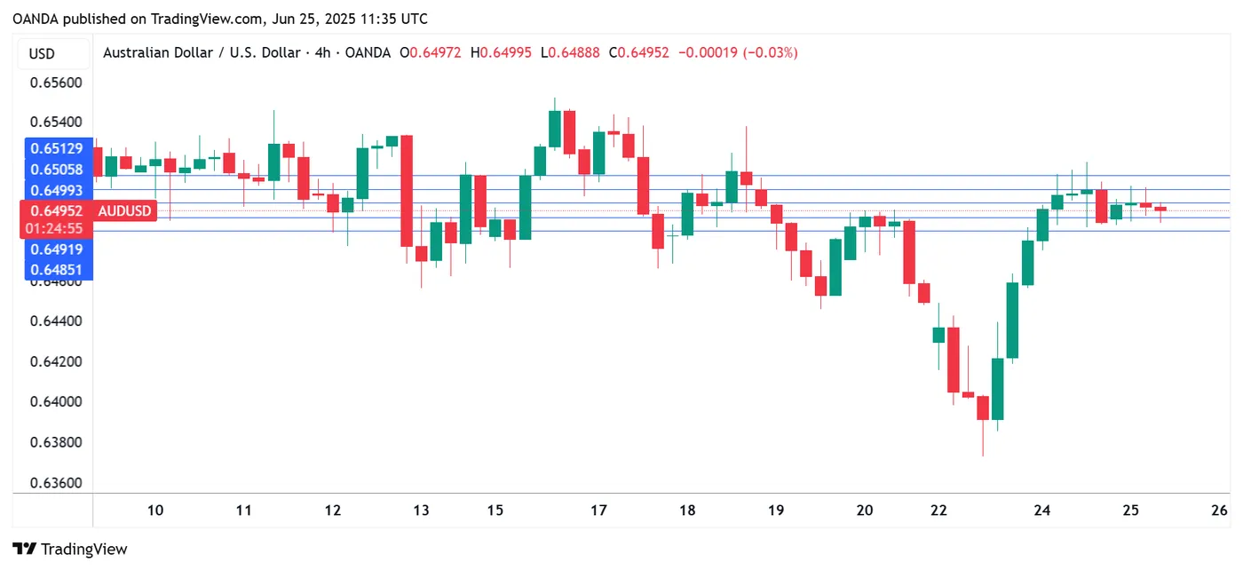
Task: Click the 0.65600 price axis value
Action: tap(57, 83)
